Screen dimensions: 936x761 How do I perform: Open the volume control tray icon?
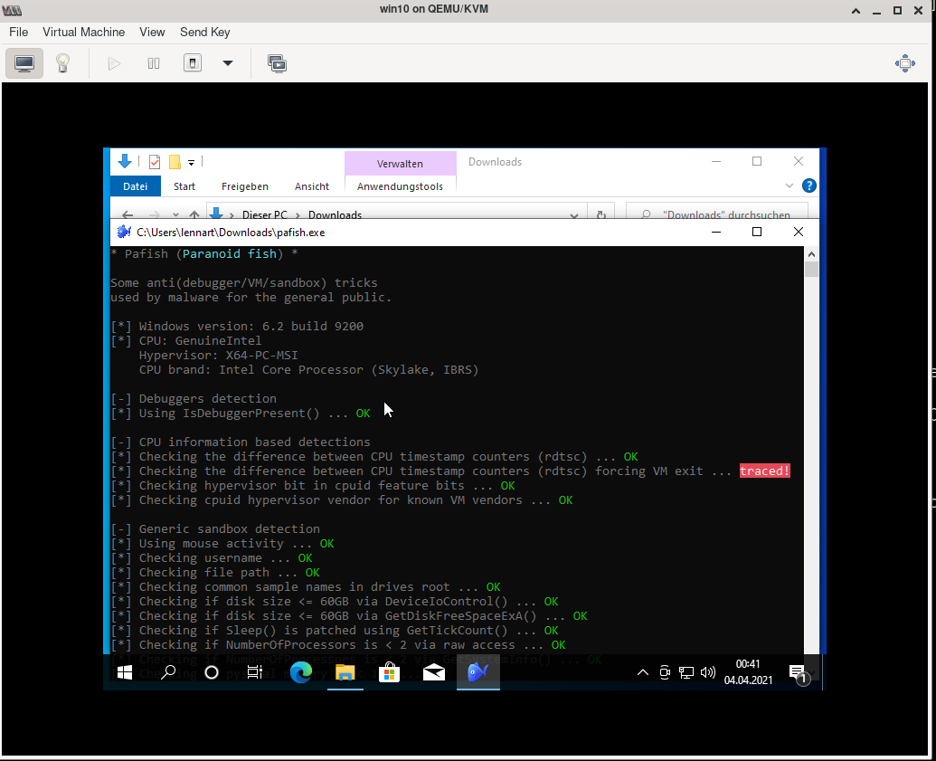click(x=708, y=672)
